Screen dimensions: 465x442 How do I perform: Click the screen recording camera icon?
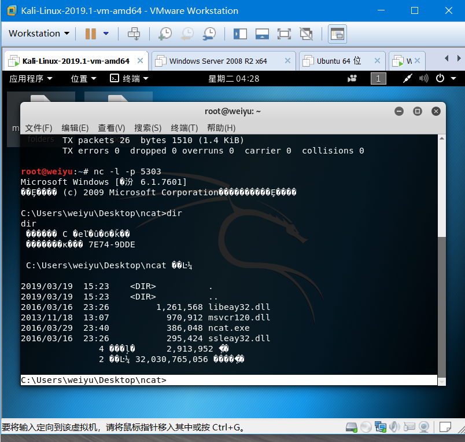(352, 78)
